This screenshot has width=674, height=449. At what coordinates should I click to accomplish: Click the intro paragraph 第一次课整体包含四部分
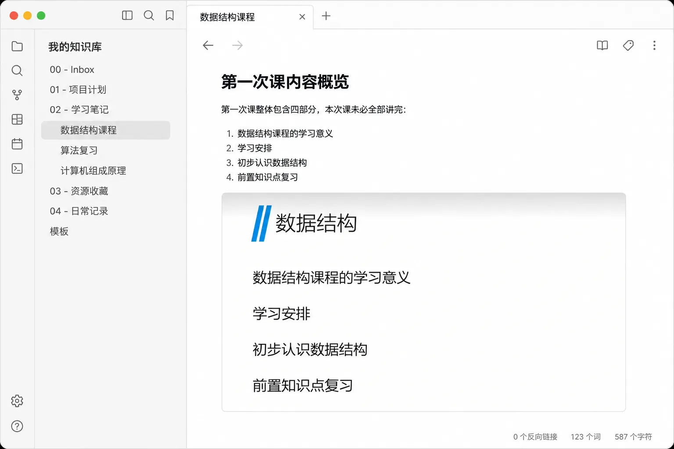(314, 110)
